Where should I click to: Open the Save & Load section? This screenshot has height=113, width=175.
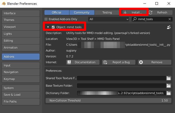point(21,95)
